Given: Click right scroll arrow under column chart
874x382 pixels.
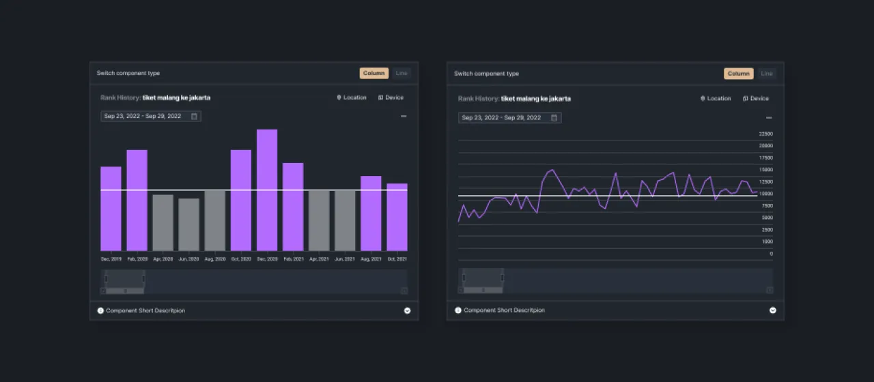Looking at the screenshot, I should pyautogui.click(x=404, y=291).
